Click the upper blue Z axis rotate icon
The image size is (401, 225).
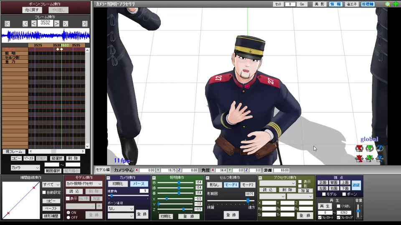[380, 148]
